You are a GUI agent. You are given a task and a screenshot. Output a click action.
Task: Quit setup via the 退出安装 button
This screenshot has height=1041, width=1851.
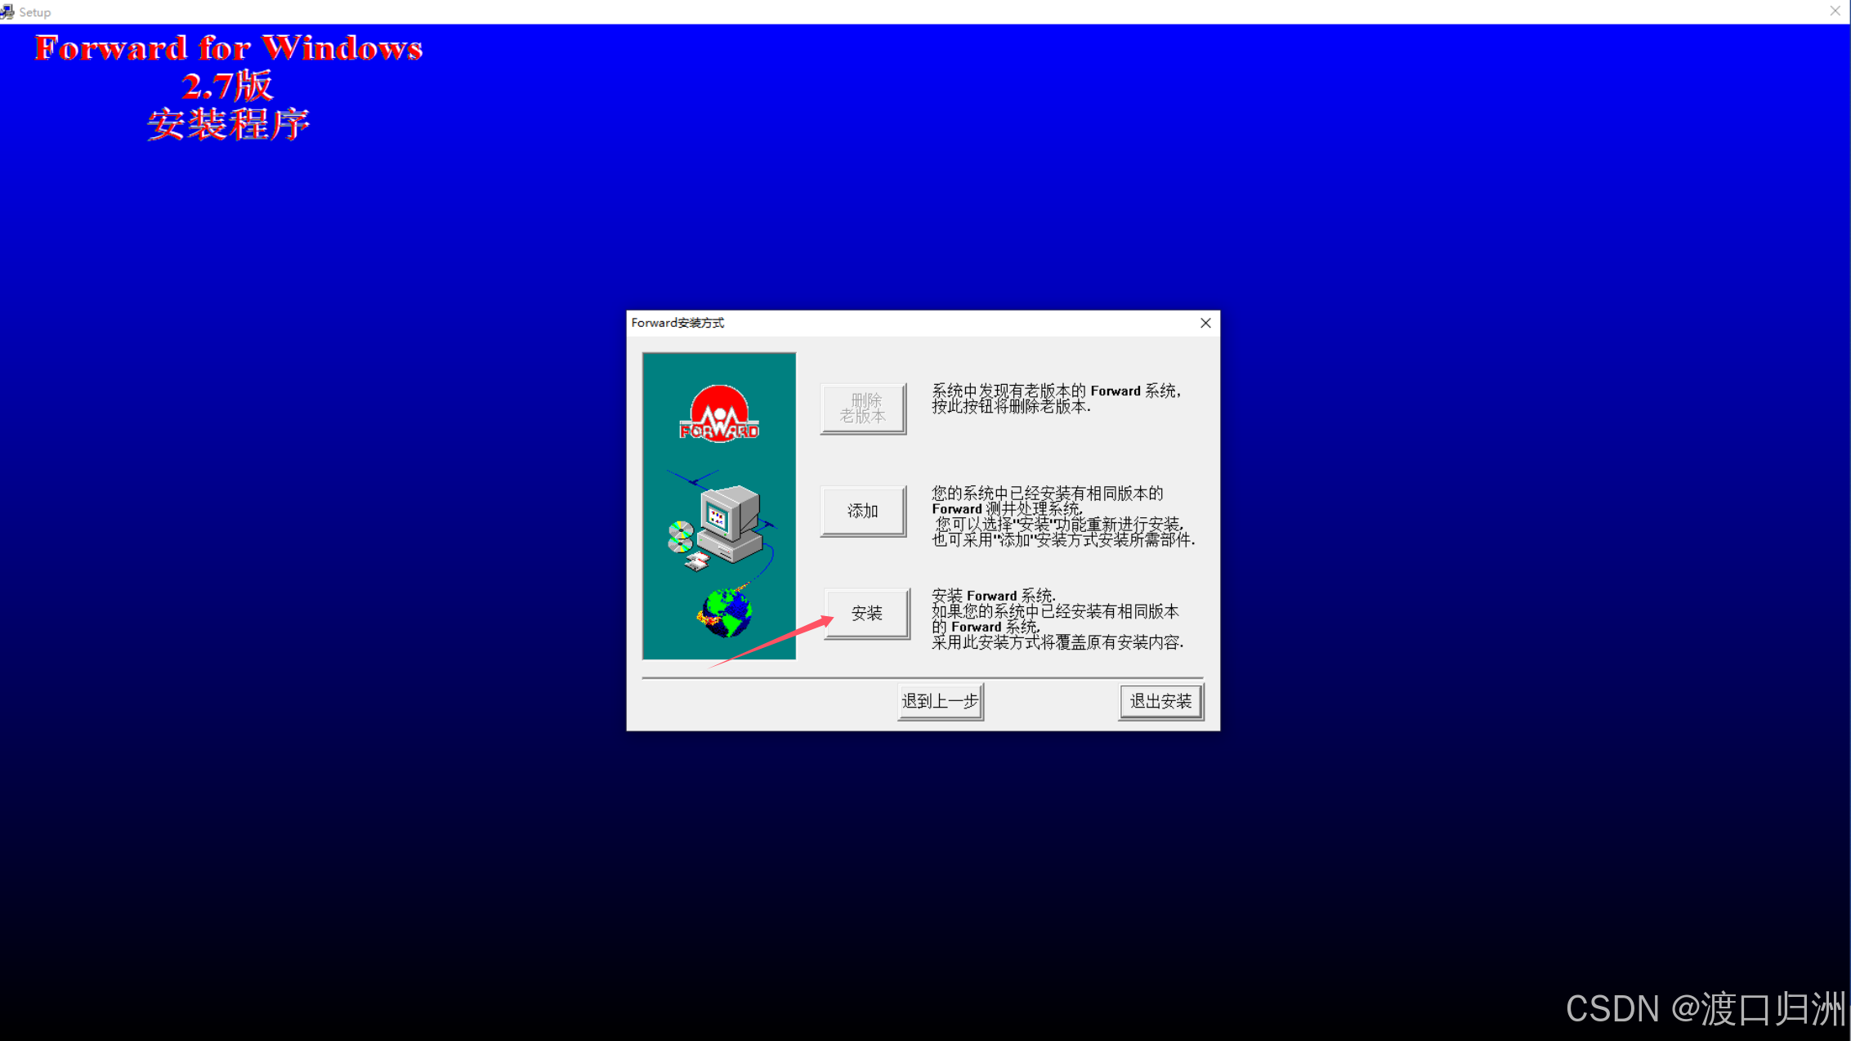pyautogui.click(x=1160, y=701)
